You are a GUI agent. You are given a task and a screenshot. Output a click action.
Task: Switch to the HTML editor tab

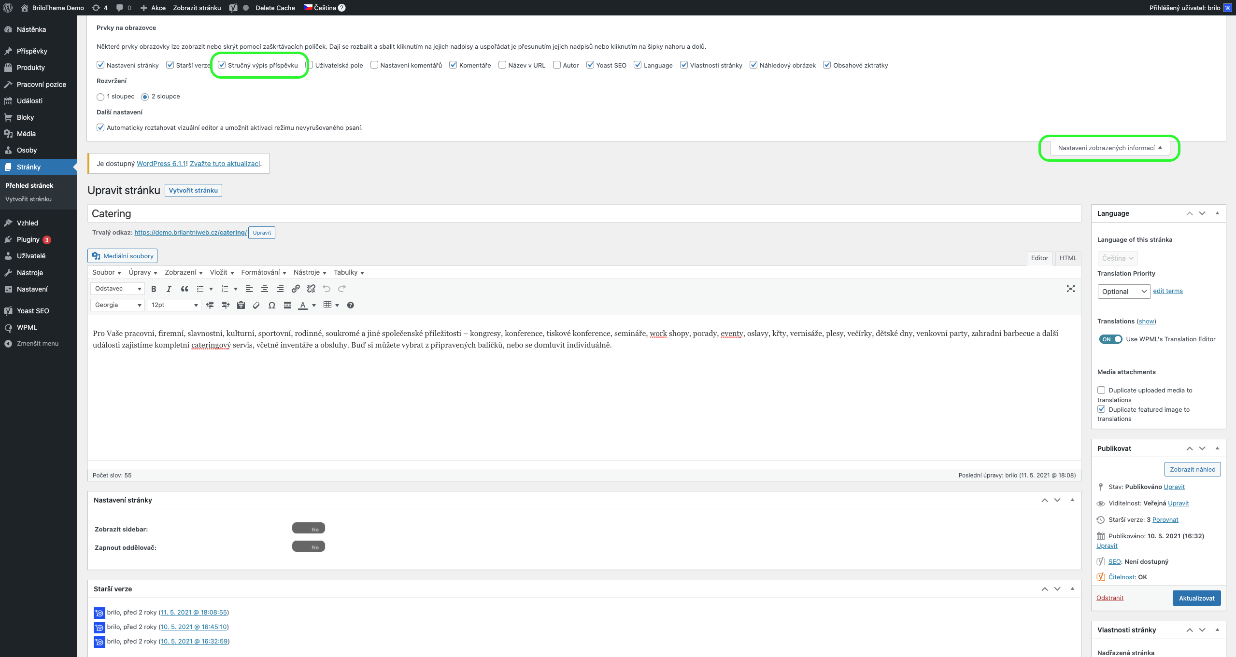pos(1067,258)
